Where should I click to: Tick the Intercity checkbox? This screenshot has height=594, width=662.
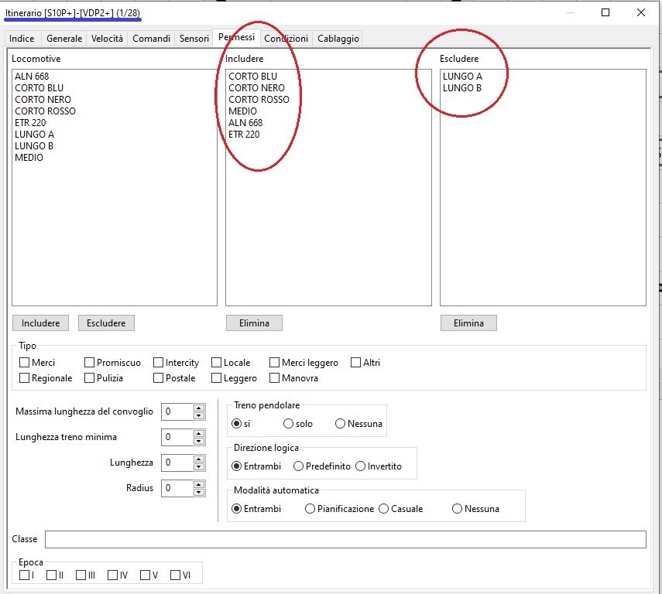pos(159,363)
